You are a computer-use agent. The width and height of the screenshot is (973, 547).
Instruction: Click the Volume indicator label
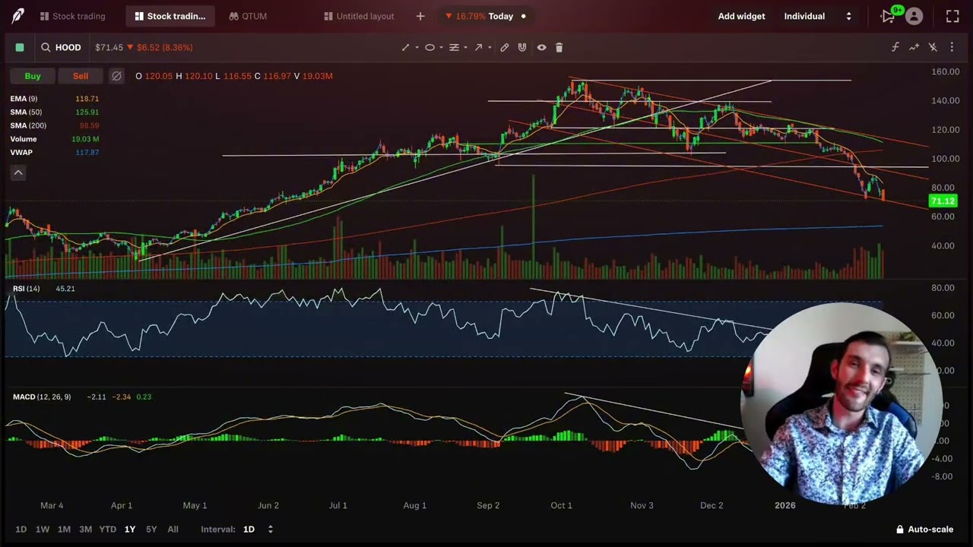23,139
